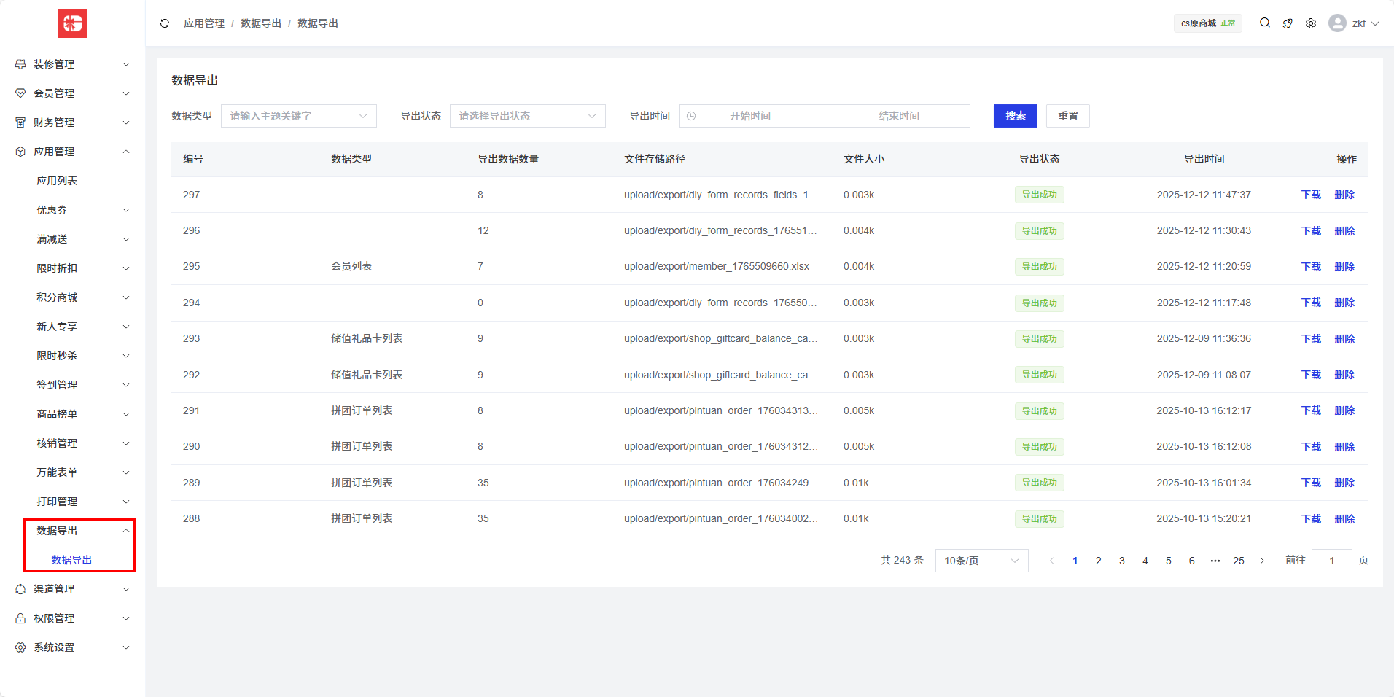Expand the 财务管理 sidebar menu
Image resolution: width=1394 pixels, height=697 pixels.
73,122
